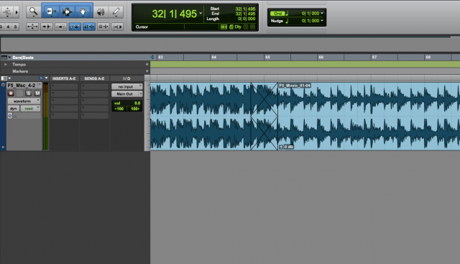The height and width of the screenshot is (264, 460).
Task: Click dyn elastic audio selector
Action: click(x=14, y=109)
